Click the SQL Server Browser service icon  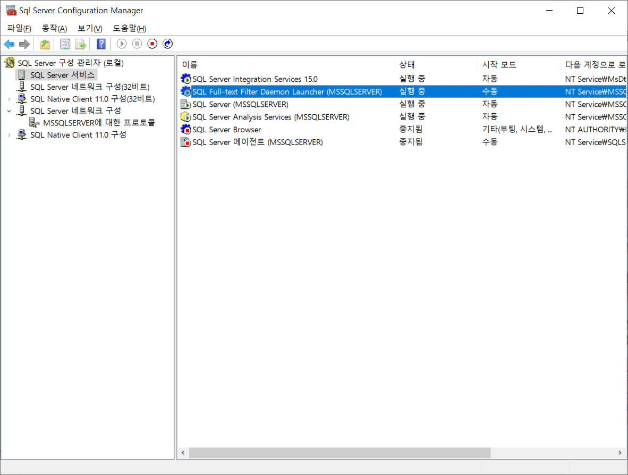coord(186,129)
